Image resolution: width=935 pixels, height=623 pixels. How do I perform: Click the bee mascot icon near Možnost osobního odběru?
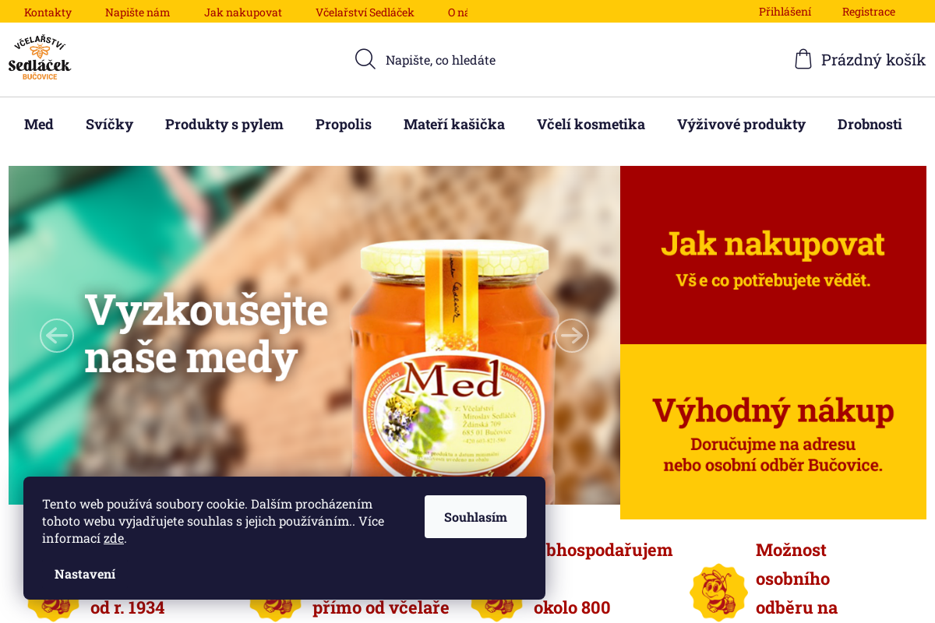pos(718,592)
